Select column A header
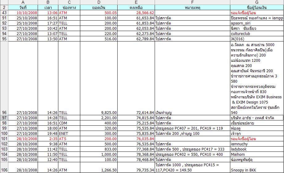 pyautogui.click(x=23, y=2)
